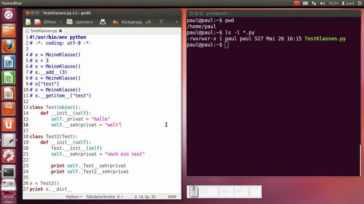364x204 pixels.
Task: Click cursor position Z. 16, Sp. 35
Action: click(145, 197)
